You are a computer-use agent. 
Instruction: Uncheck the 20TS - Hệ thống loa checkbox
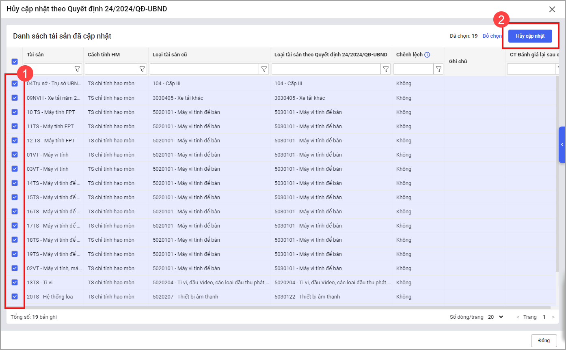[x=15, y=296]
